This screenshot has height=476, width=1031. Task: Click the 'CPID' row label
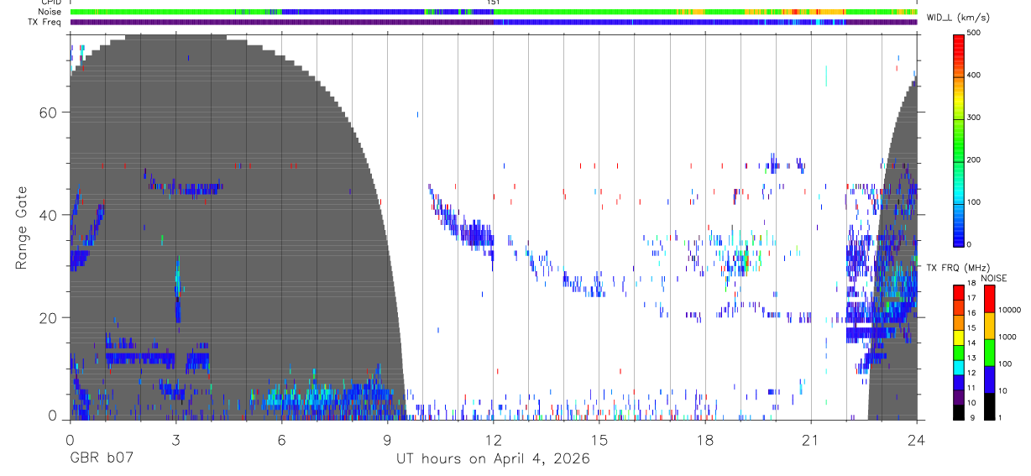click(51, 3)
